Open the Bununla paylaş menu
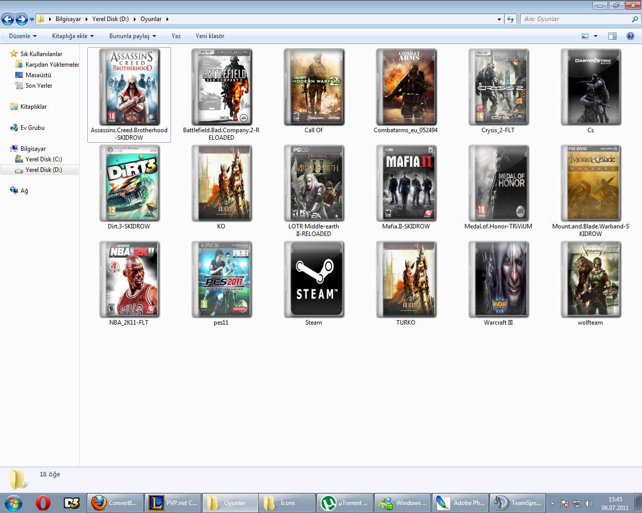The image size is (642, 513). 132,36
